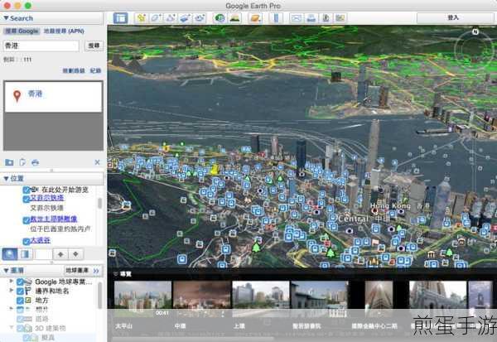Expand the 相片 layer tree arrow
This screenshot has height=342, width=497.
(12, 308)
